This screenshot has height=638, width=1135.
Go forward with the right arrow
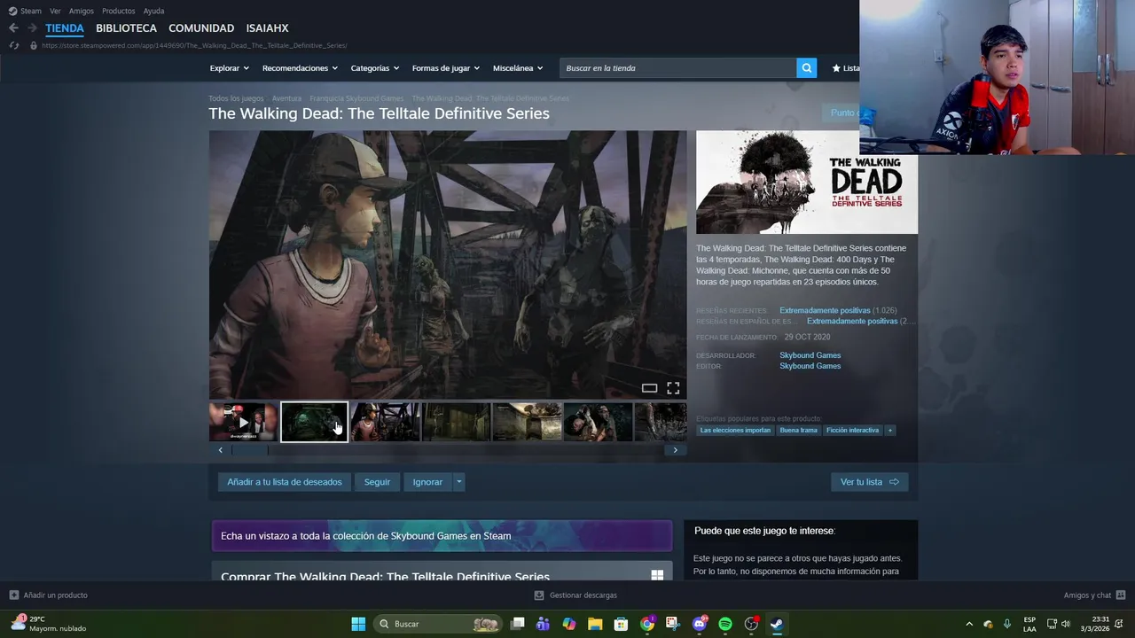click(x=32, y=28)
